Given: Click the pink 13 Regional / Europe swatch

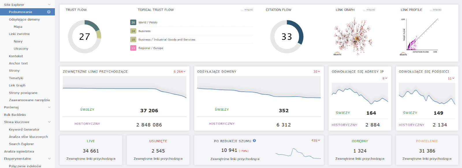Looking at the screenshot, I should point(133,48).
